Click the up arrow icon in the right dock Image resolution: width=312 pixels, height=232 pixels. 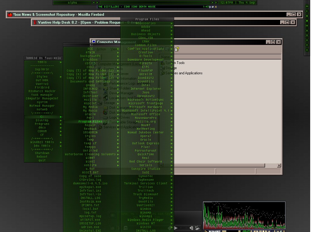click(x=307, y=45)
